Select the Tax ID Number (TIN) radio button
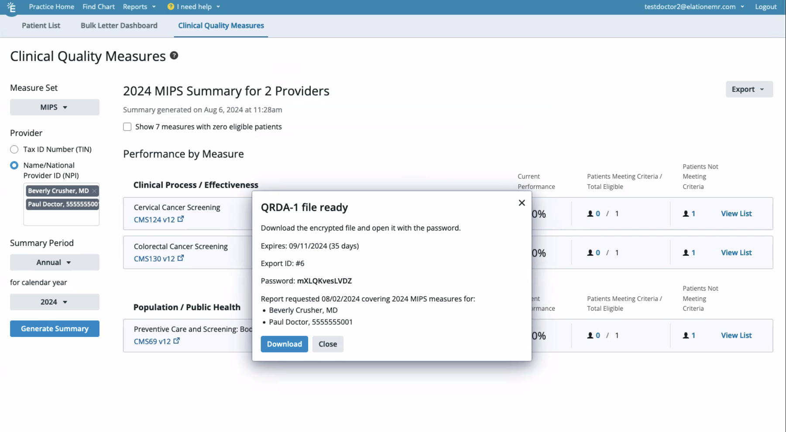 point(14,149)
